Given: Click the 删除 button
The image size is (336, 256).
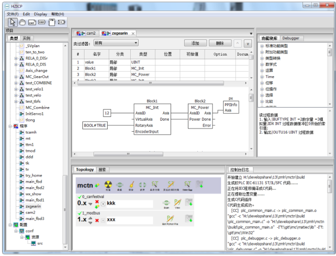Looking at the screenshot, I should pyautogui.click(x=219, y=43).
